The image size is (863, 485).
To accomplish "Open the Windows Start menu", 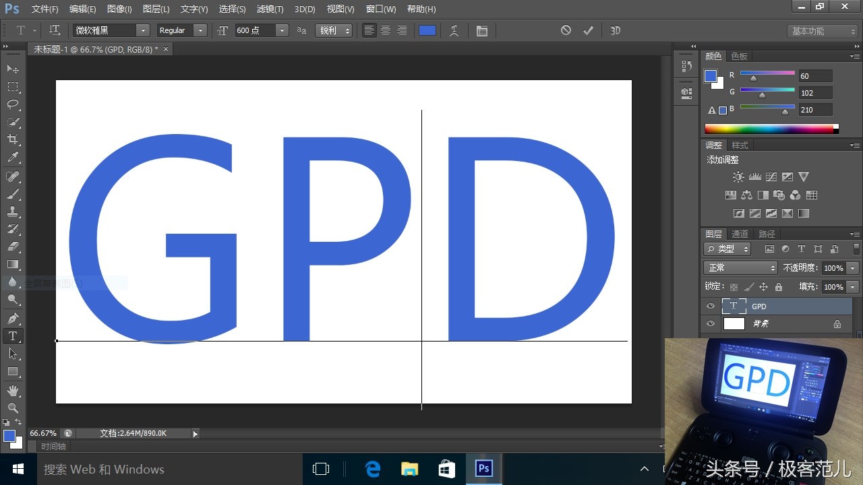I will point(18,469).
